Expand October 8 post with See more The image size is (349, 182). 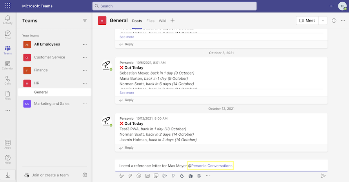click(127, 93)
